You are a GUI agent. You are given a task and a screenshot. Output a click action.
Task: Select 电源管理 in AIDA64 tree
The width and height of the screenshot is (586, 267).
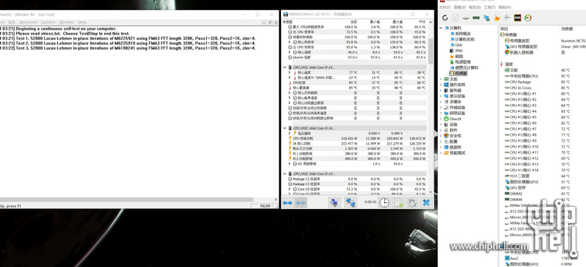click(x=462, y=62)
